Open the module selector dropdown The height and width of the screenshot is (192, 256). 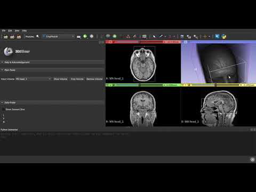pos(59,36)
